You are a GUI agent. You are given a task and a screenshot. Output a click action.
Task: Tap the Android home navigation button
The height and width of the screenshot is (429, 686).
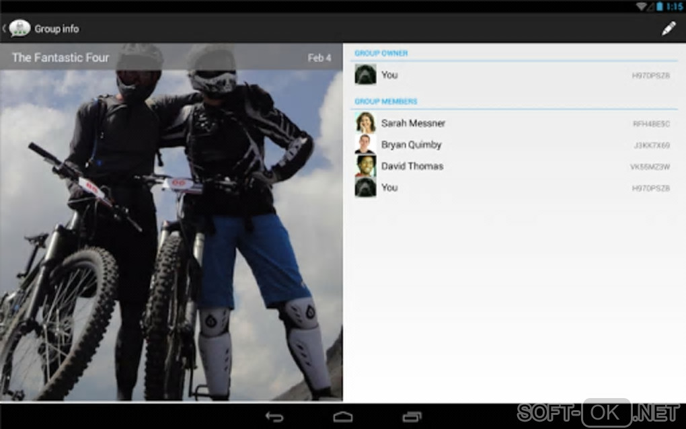click(x=342, y=417)
